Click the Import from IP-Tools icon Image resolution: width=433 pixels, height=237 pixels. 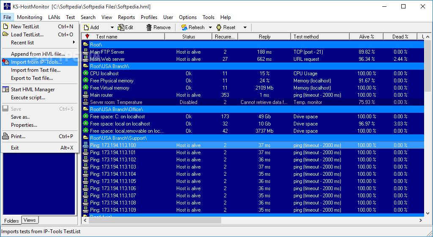(x=5, y=62)
